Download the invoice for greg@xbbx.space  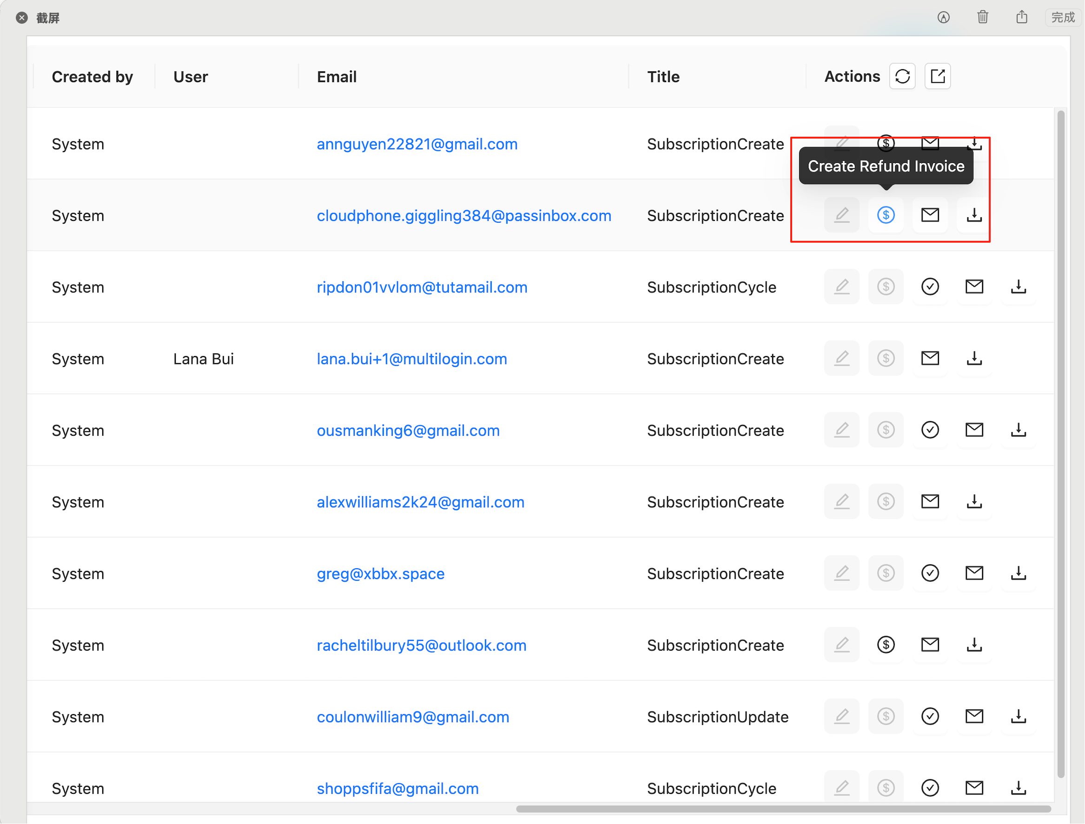click(x=1019, y=573)
